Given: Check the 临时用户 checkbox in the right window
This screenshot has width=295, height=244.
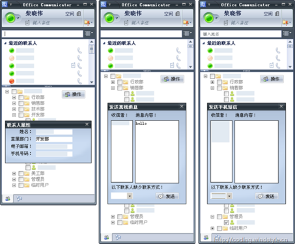Looking at the screenshot, I should pos(219,228).
